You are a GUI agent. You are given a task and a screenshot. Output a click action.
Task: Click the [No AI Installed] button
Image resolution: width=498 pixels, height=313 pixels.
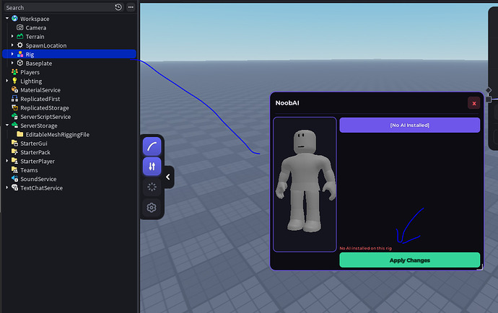(x=410, y=125)
